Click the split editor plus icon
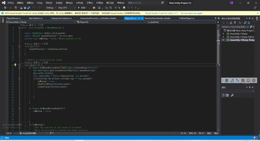 [x=218, y=22]
